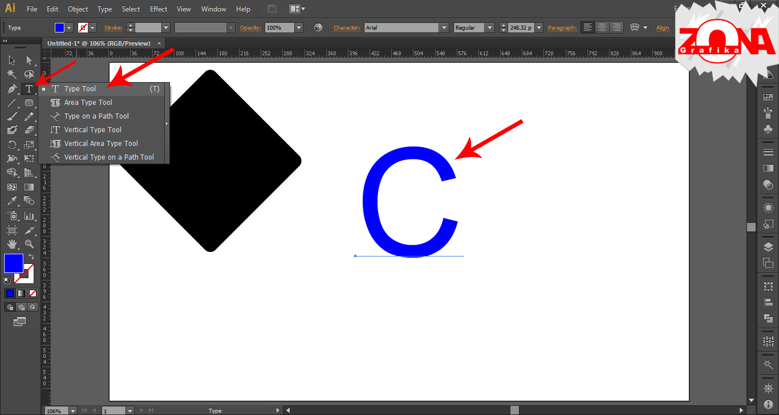The height and width of the screenshot is (415, 779).
Task: Open the Character panel link
Action: tap(347, 27)
